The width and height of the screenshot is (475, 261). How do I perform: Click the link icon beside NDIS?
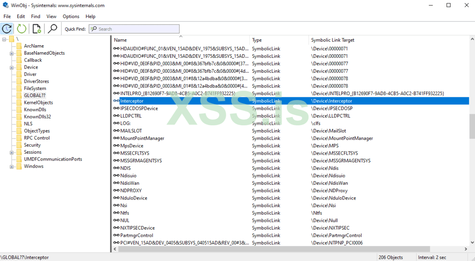click(x=116, y=168)
